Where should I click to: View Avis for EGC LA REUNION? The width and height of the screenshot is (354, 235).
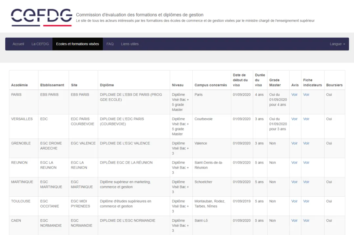[294, 163]
